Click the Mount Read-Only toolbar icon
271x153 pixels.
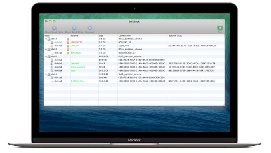[x=54, y=28]
